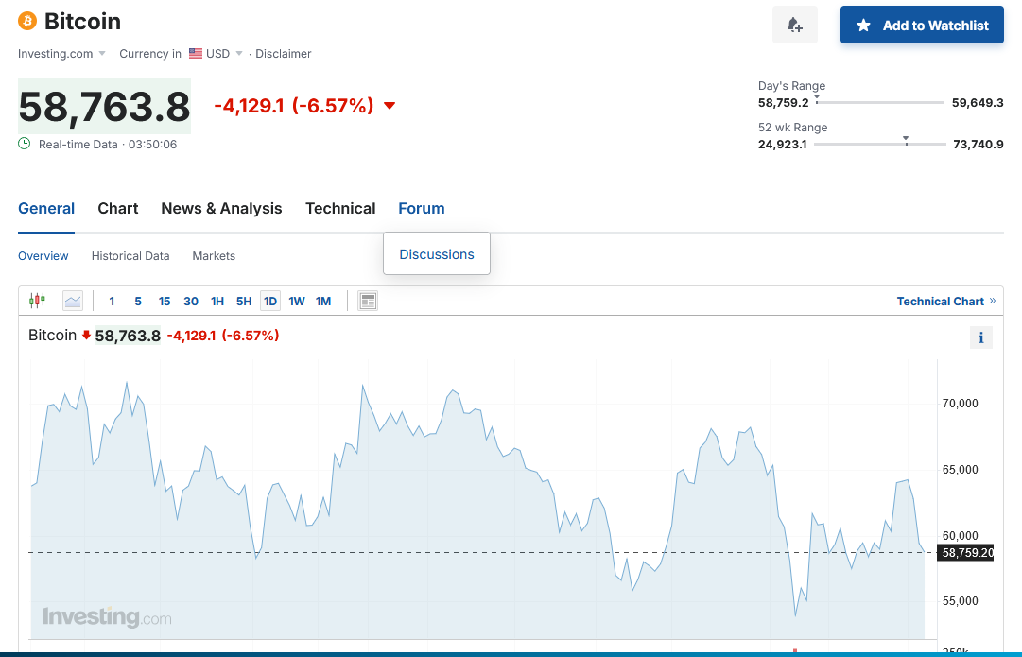Click the 52 wk low value 24,923.1
Screen dimensions: 1022x657
(783, 144)
